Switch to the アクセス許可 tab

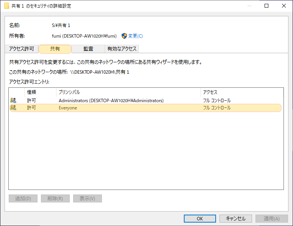click(x=22, y=49)
